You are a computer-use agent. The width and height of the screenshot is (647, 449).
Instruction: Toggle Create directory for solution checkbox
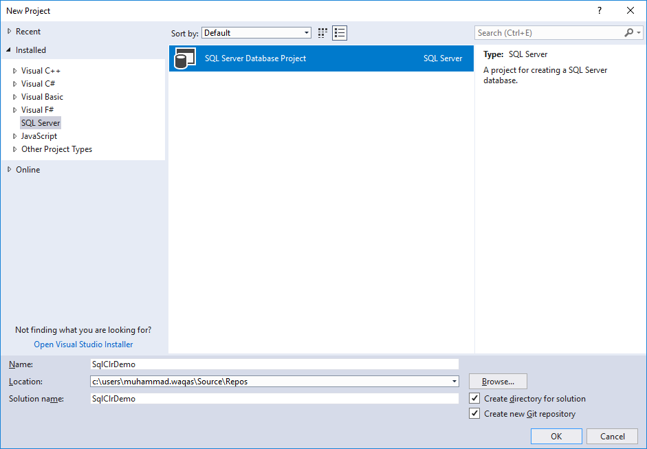click(474, 398)
